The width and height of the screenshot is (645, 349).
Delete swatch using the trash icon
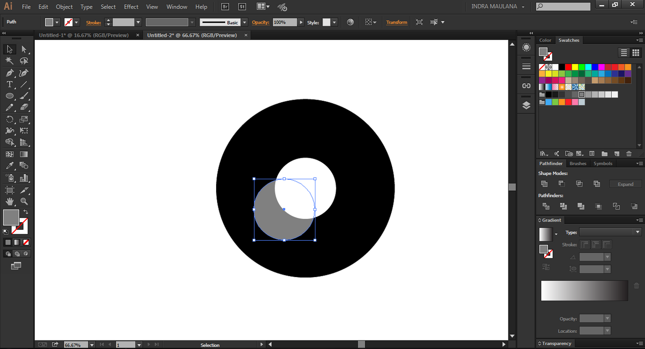click(x=629, y=154)
